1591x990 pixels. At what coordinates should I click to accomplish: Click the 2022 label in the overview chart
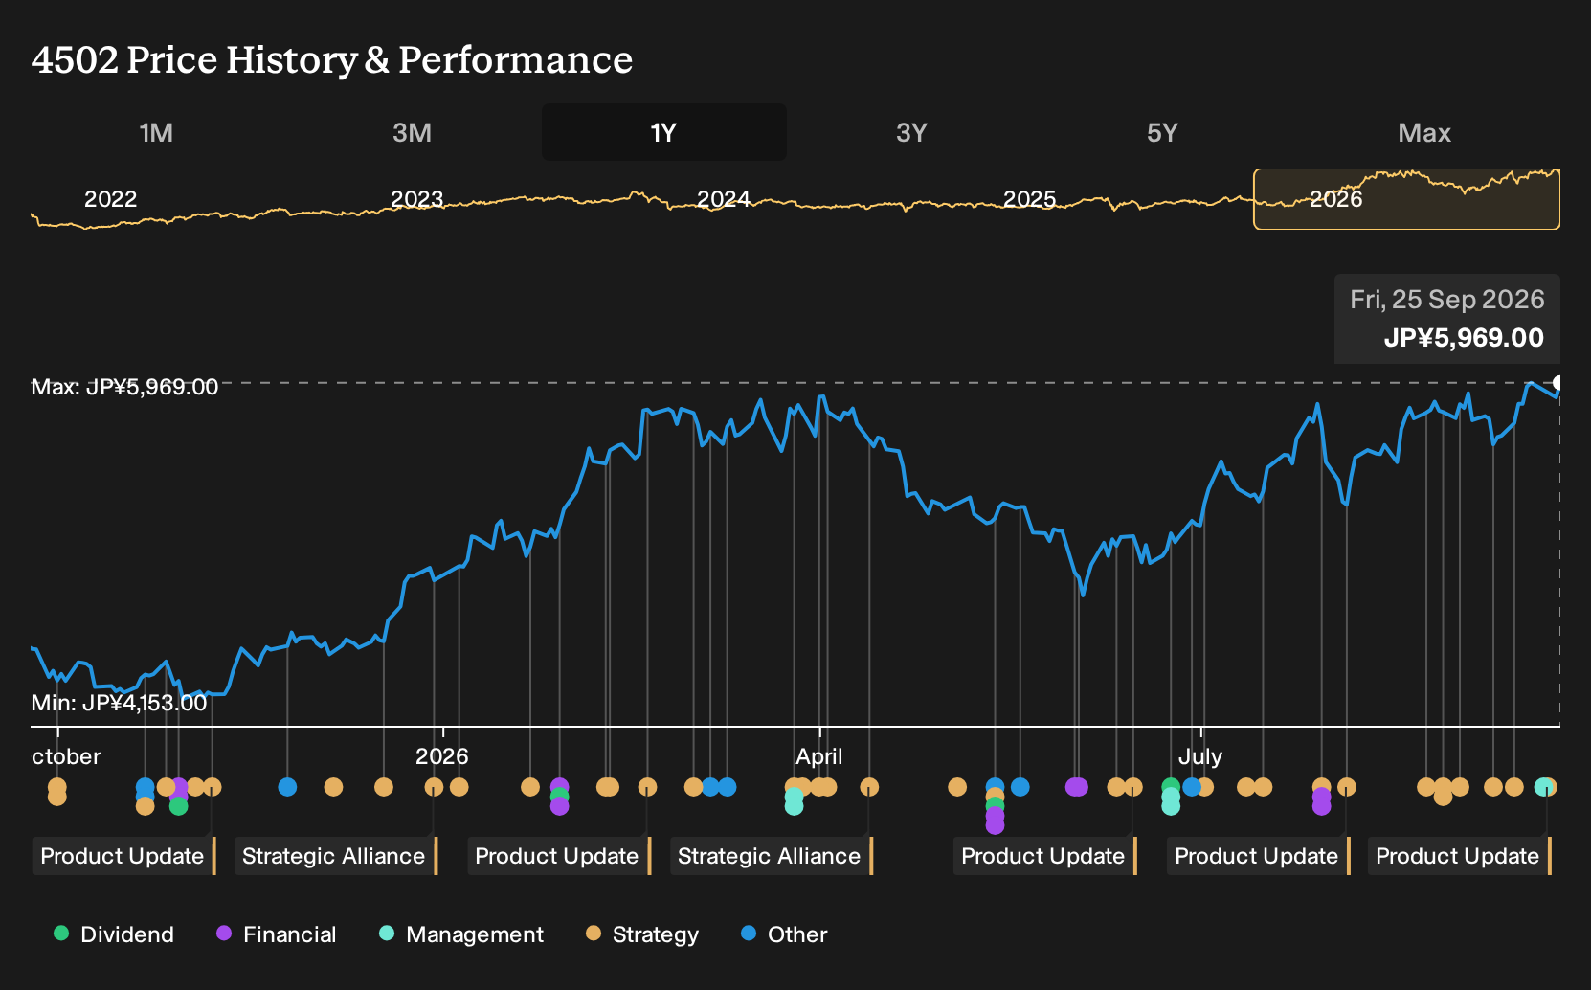pos(111,199)
